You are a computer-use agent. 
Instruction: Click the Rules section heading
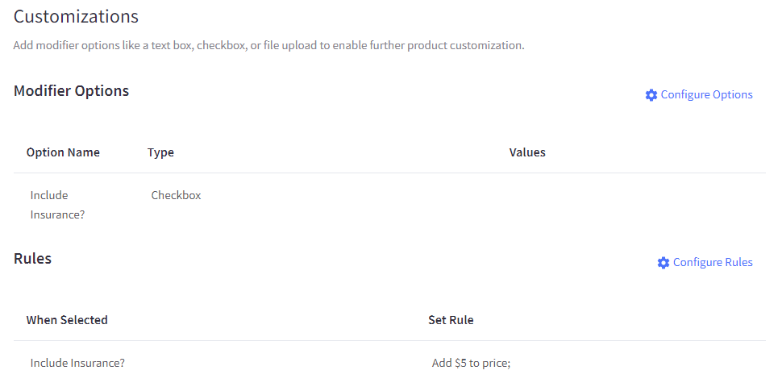coord(32,259)
